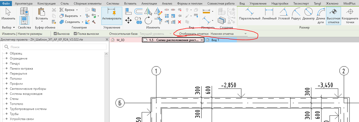Switch to the Архитектура ribbon tab
Image resolution: width=359 pixels, height=122 pixels.
tap(24, 4)
